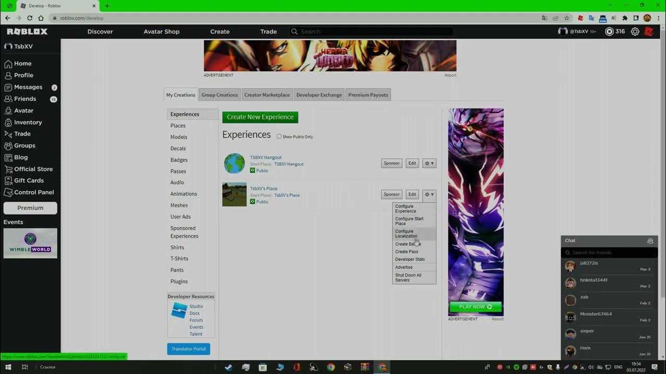Click the Windows Start button
The height and width of the screenshot is (374, 666).
(x=8, y=367)
